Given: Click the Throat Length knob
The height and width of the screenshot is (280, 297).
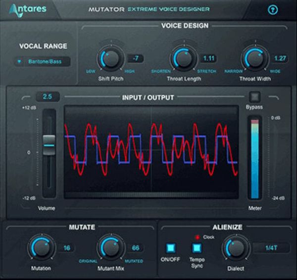Looking at the screenshot, I should 184,58.
